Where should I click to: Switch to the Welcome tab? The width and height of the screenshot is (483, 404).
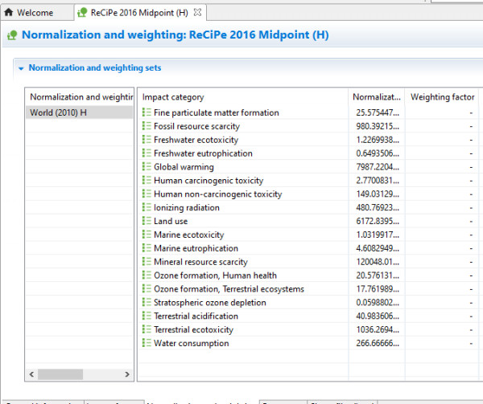pyautogui.click(x=35, y=13)
